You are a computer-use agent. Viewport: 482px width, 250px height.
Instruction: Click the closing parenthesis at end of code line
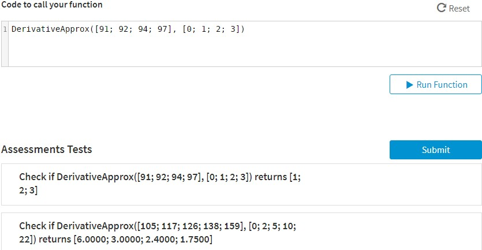click(x=243, y=29)
